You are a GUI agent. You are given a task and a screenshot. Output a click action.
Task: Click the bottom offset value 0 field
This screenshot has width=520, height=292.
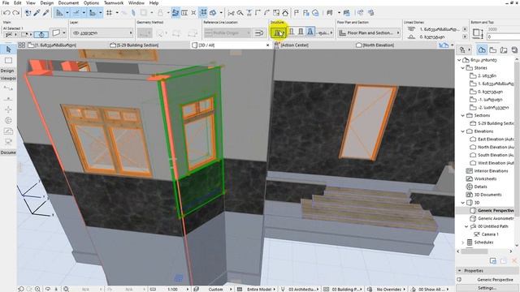[503, 36]
